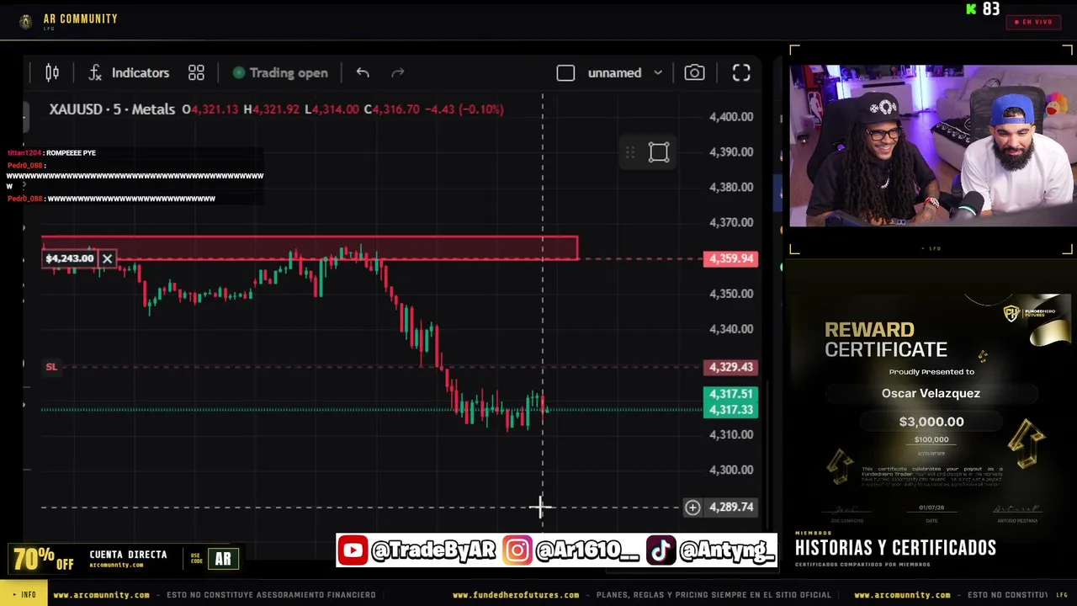Image resolution: width=1077 pixels, height=606 pixels.
Task: Click the ROMPEEEE PYE chat message
Action: click(72, 153)
